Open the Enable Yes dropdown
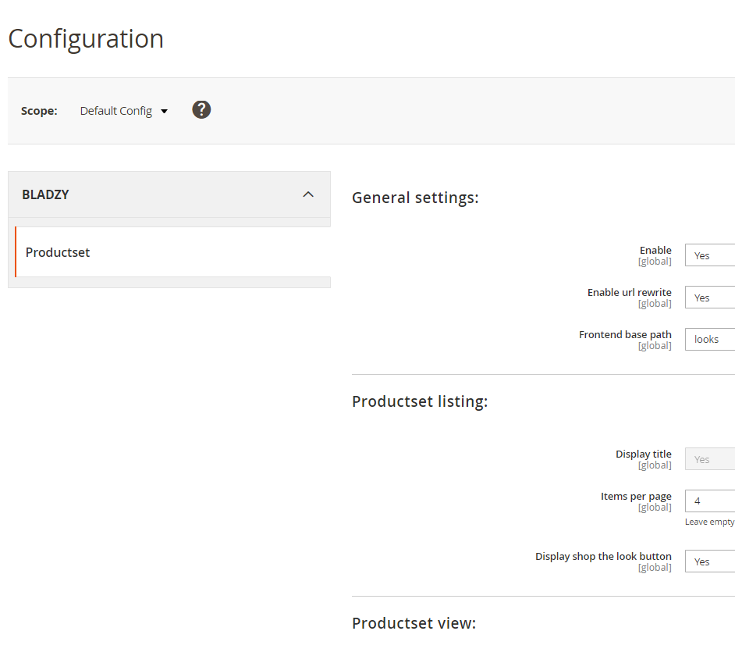The width and height of the screenshot is (735, 663). (710, 255)
